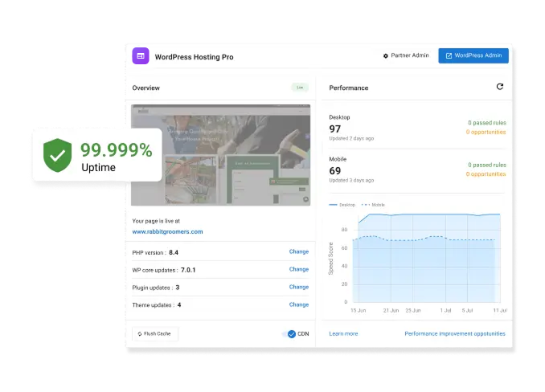Click the green uptime shield icon

click(x=58, y=155)
